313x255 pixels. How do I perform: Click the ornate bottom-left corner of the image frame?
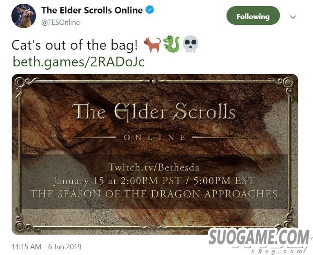pos(23,224)
